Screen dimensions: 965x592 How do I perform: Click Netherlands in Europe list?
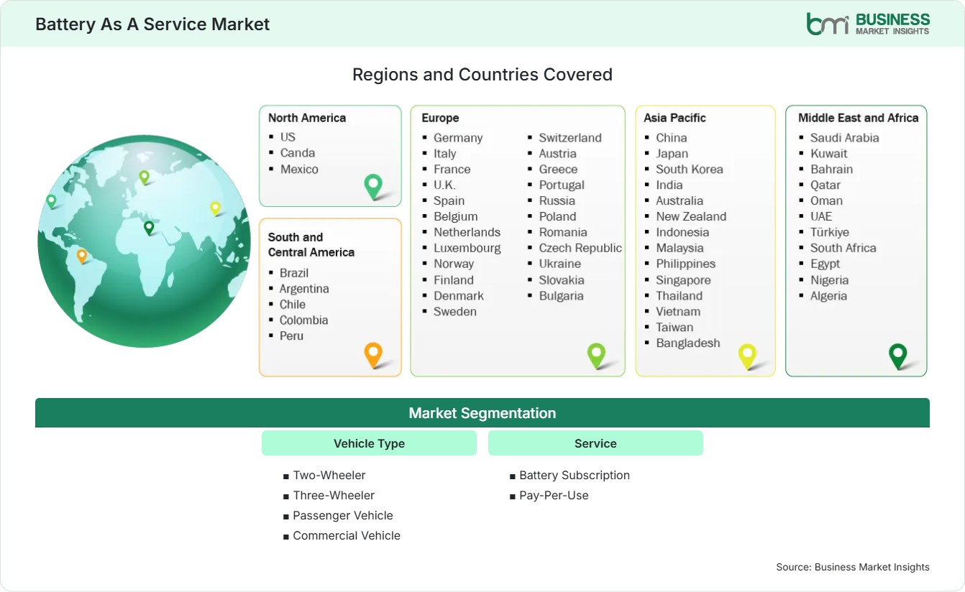point(467,232)
